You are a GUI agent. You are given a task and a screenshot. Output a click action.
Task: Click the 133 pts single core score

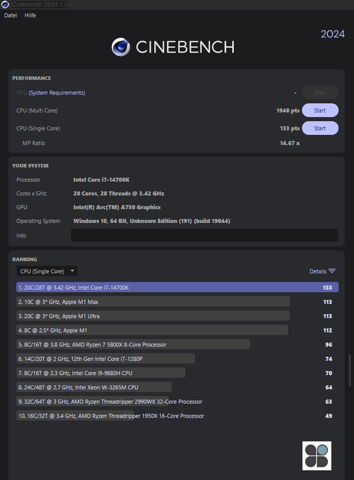[x=290, y=128]
